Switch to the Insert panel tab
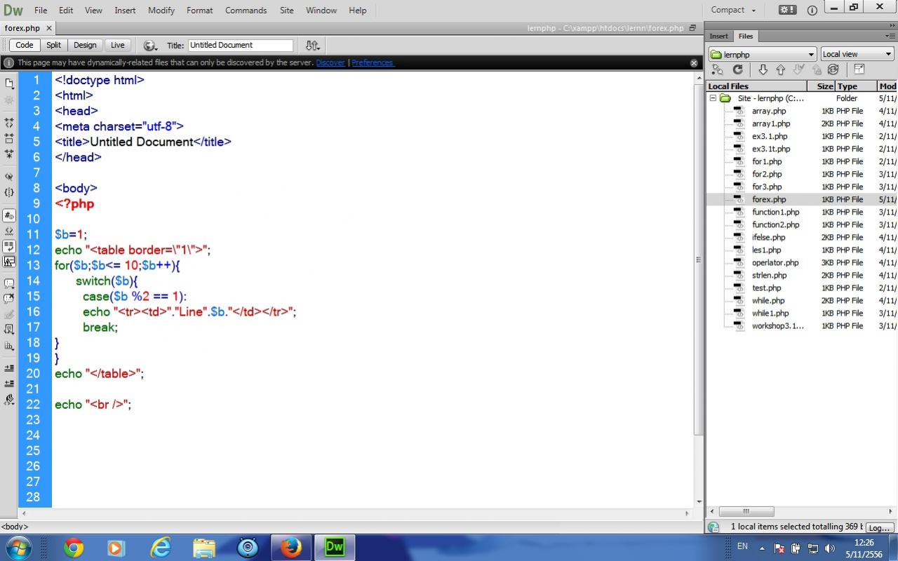898x561 pixels. pos(719,36)
